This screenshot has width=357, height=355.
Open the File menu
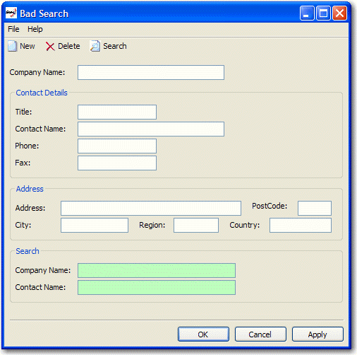13,29
